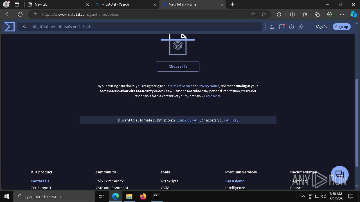Open Get Support footer link

point(41,188)
